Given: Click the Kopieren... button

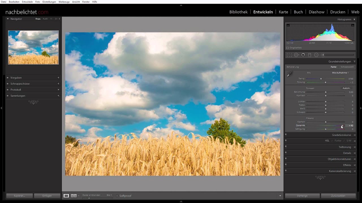Looking at the screenshot, I should 20,196.
